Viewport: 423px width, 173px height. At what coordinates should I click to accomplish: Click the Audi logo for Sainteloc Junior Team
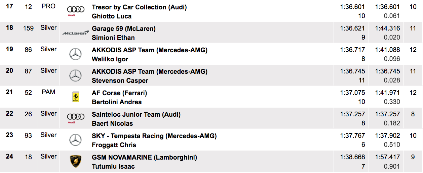tap(76, 118)
